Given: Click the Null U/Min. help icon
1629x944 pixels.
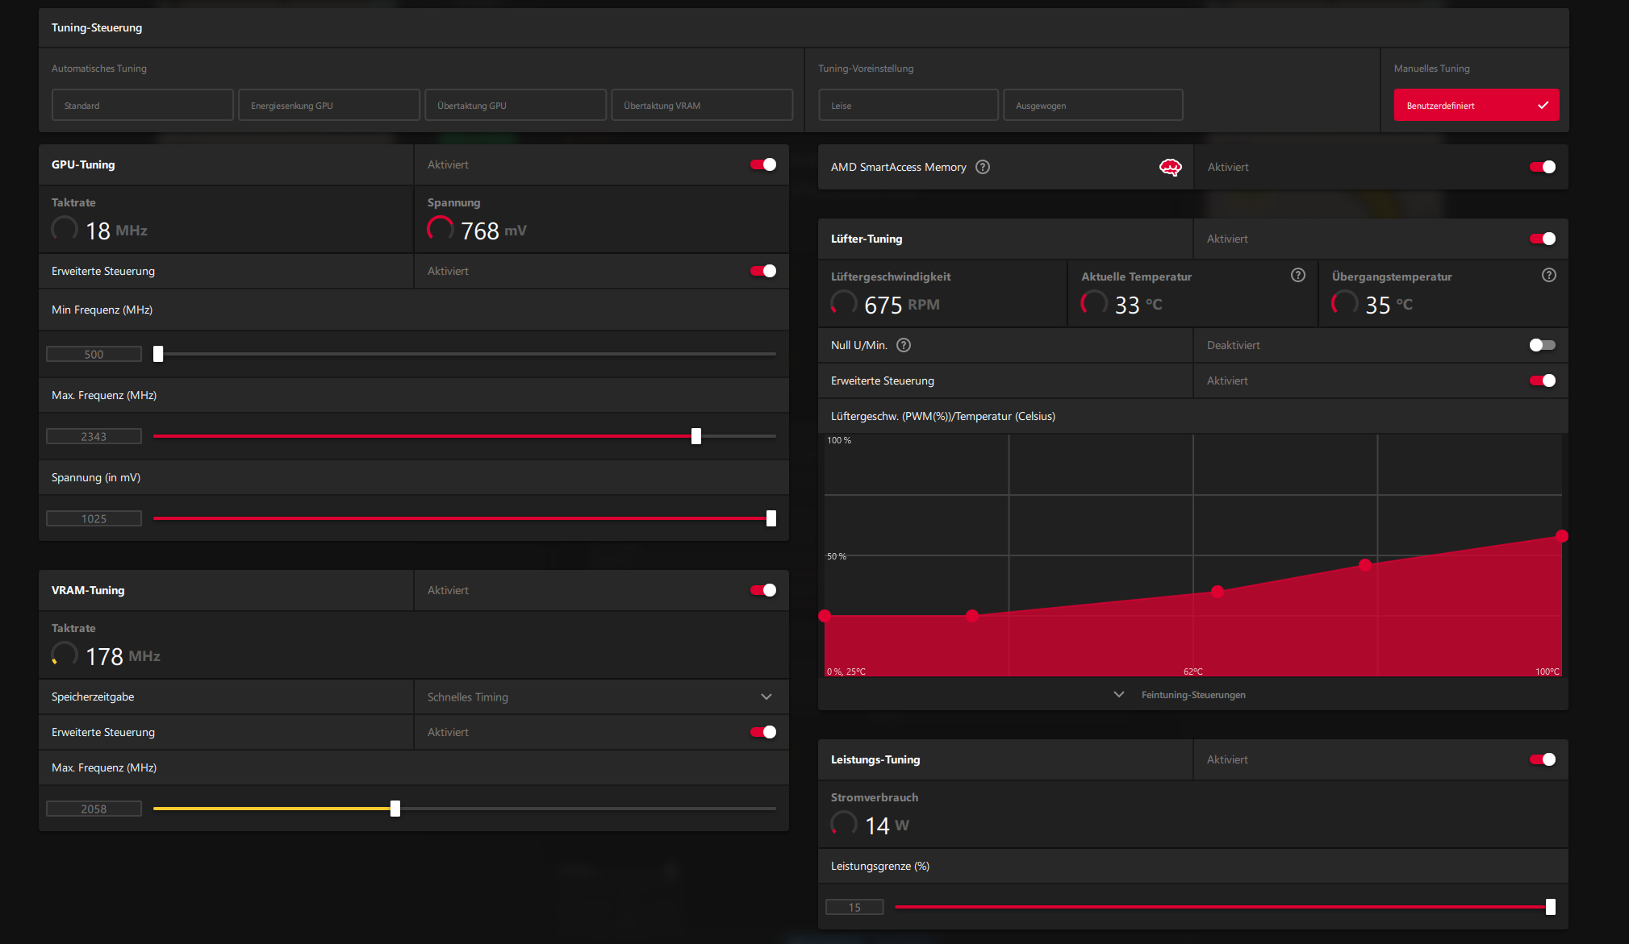Looking at the screenshot, I should tap(904, 345).
